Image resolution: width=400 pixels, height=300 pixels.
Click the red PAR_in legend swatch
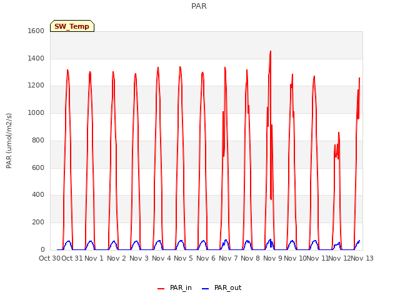[161, 289]
